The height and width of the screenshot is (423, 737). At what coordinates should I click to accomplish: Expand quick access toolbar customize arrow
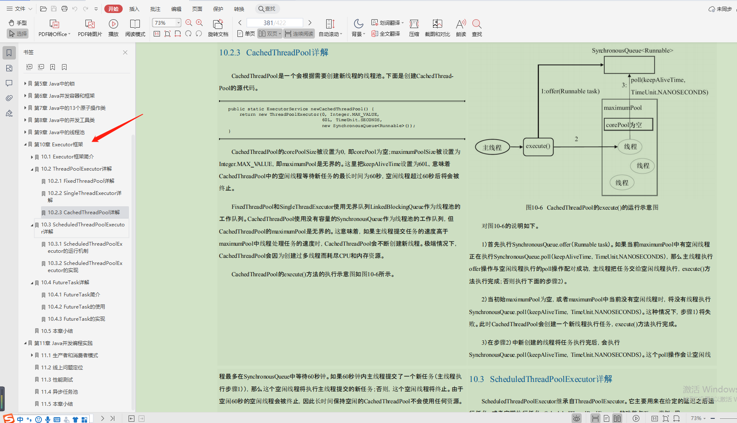coord(96,9)
